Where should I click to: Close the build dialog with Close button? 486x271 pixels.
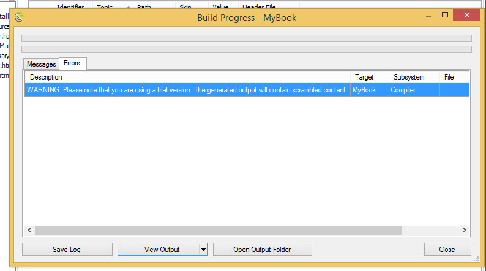[x=447, y=250]
